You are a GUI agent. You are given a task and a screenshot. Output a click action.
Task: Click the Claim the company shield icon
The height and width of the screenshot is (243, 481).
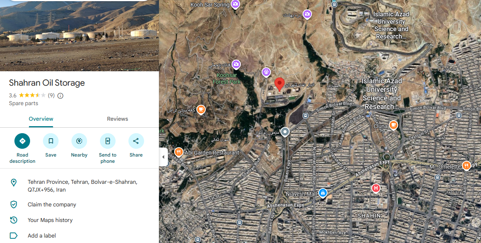(x=14, y=204)
